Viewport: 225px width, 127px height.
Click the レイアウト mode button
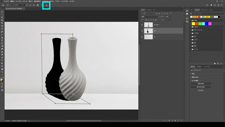click(x=16, y=5)
